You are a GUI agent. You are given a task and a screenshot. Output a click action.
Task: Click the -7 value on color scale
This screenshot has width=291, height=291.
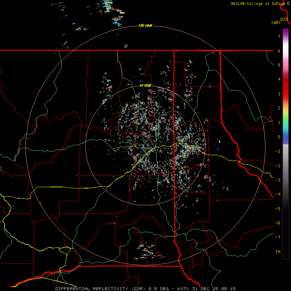click(278, 237)
